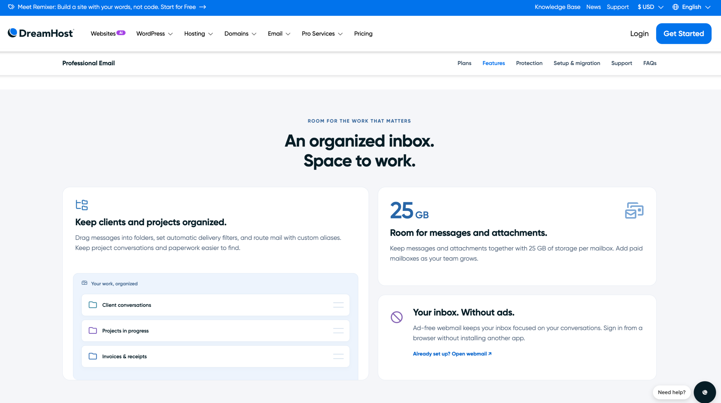
Task: Click the AI badge beside Websites
Action: click(121, 33)
